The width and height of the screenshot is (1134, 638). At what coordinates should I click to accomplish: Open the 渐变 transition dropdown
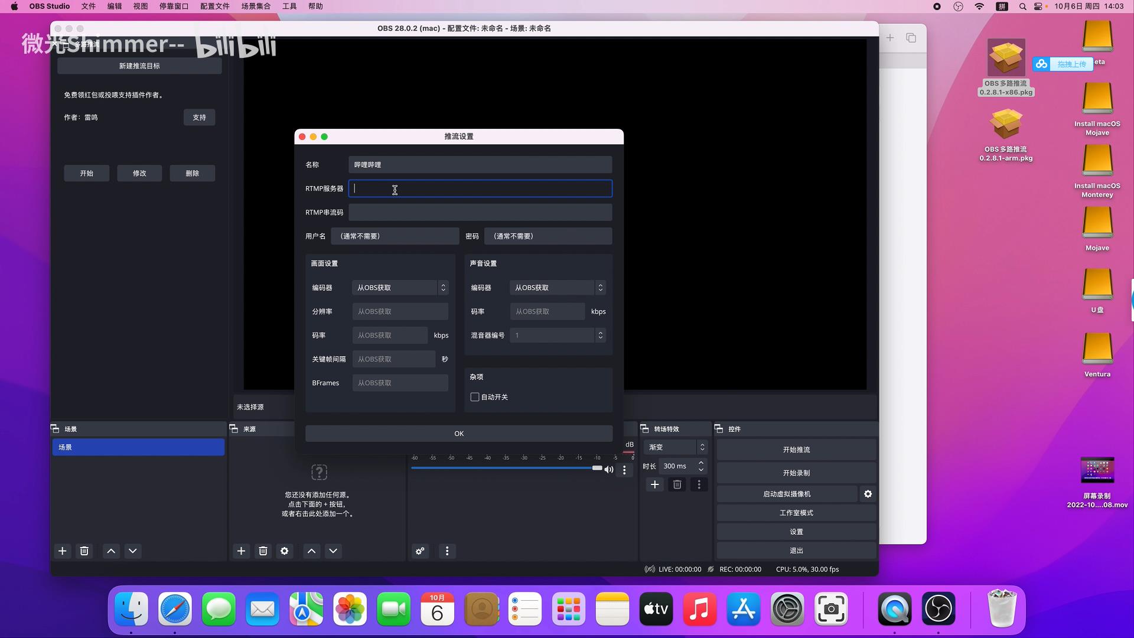(676, 447)
